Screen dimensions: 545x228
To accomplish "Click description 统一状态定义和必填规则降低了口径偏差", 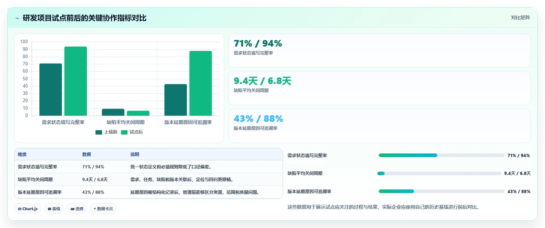I will point(171,167).
